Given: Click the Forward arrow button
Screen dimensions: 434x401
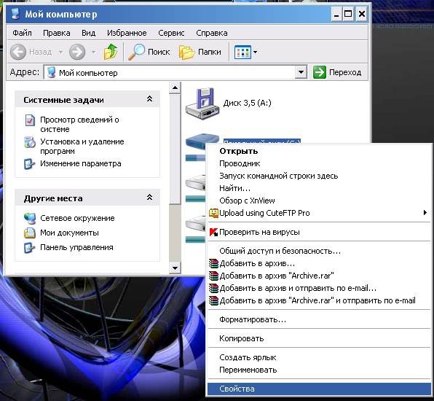Looking at the screenshot, I should 77,52.
